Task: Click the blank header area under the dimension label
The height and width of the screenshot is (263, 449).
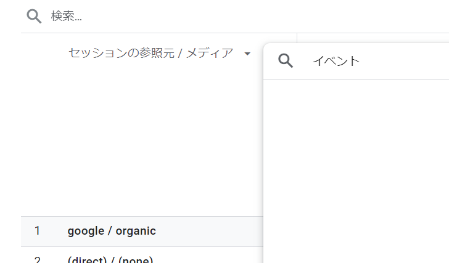Action: [x=142, y=136]
